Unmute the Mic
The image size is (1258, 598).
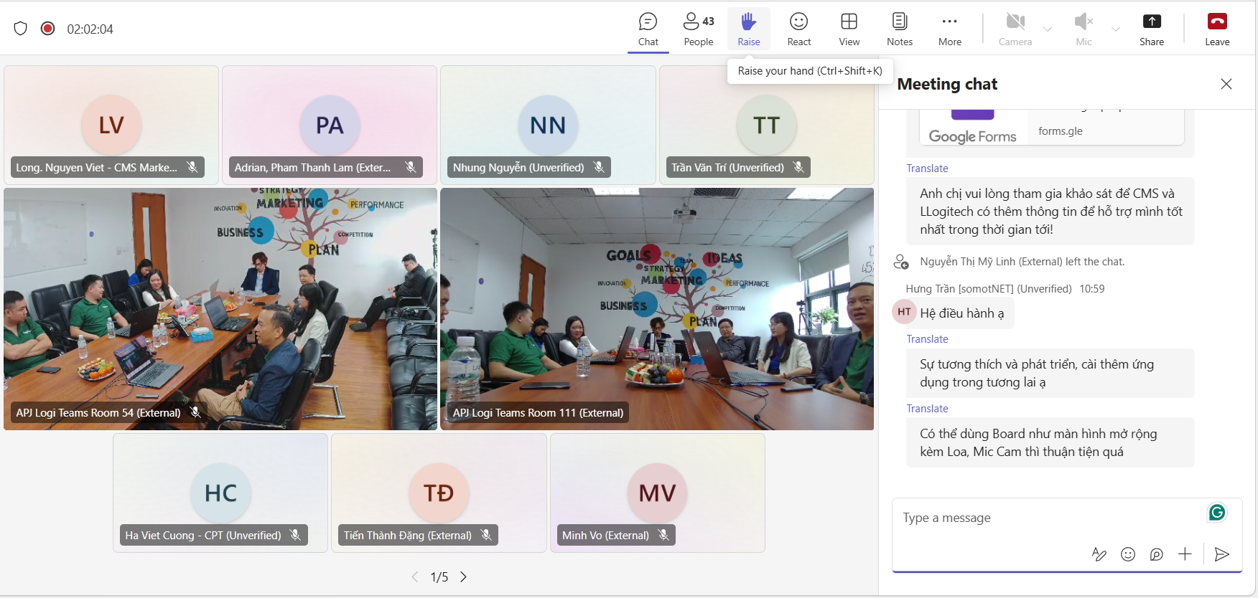(x=1083, y=29)
